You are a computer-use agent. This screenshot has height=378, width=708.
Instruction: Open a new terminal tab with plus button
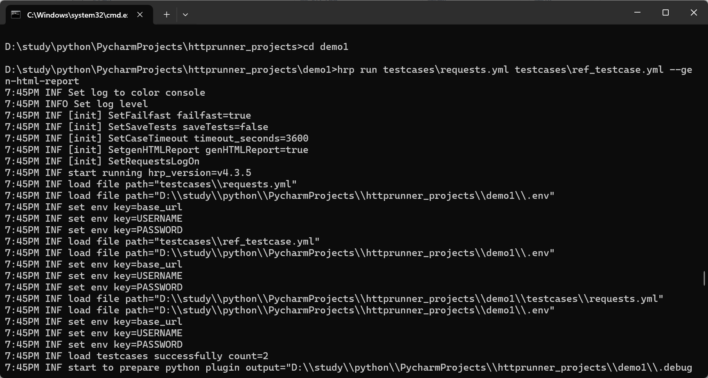point(167,14)
